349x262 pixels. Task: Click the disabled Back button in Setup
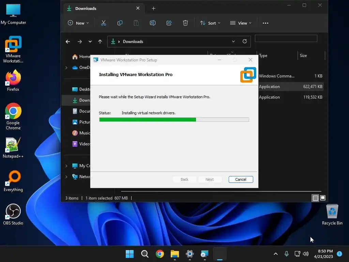[x=184, y=179]
